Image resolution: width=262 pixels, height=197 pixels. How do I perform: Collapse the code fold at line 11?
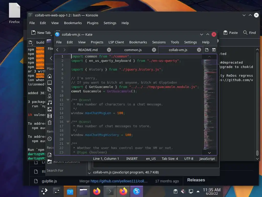point(68,100)
